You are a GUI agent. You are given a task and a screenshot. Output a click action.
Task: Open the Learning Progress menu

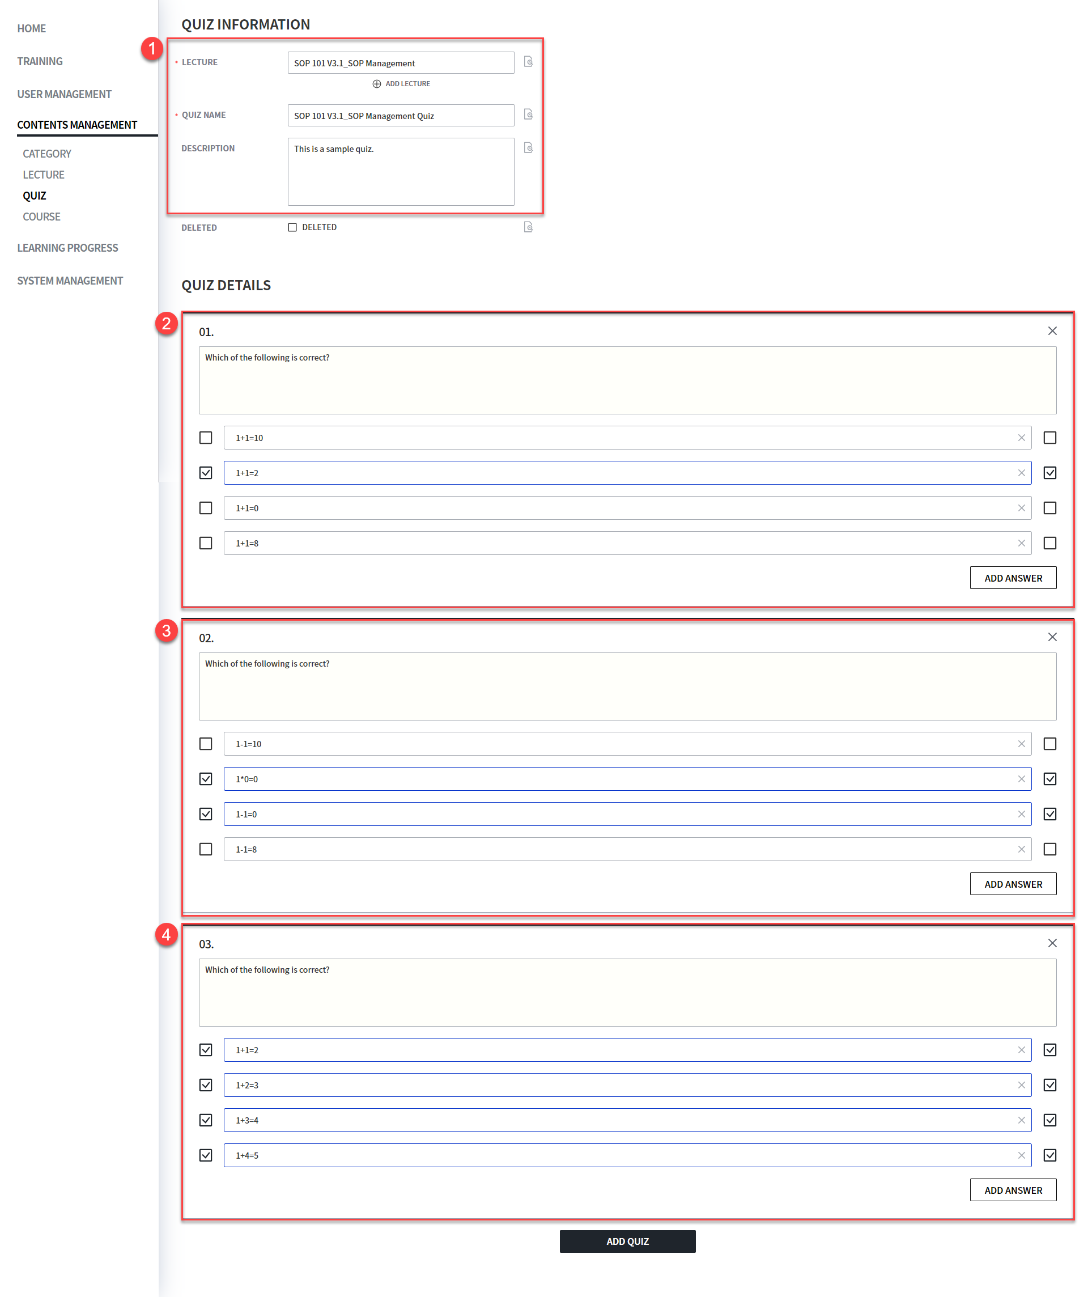pyautogui.click(x=67, y=248)
